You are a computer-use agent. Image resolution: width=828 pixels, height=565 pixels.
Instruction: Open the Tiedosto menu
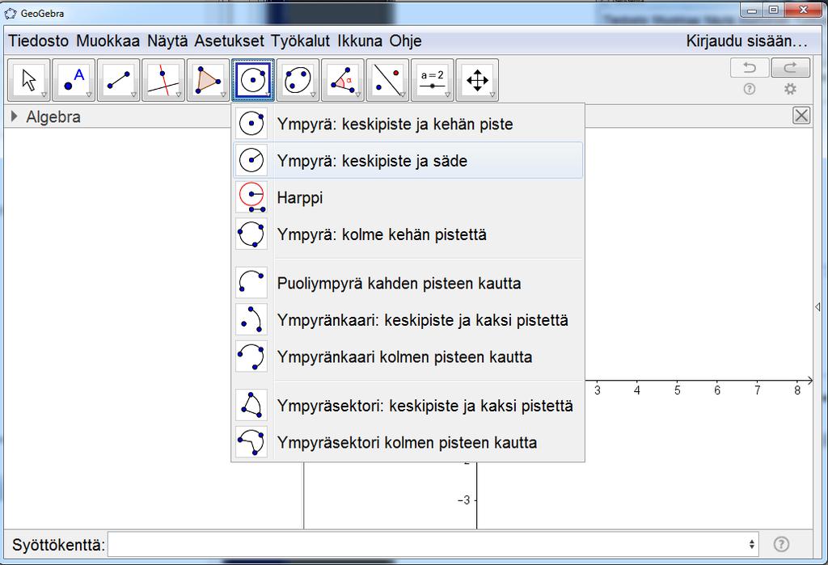click(x=39, y=40)
